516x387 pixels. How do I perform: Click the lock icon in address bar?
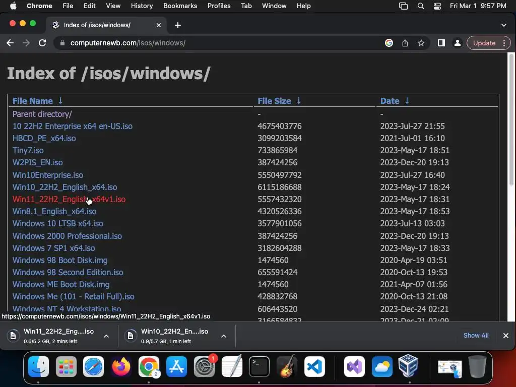(x=62, y=43)
